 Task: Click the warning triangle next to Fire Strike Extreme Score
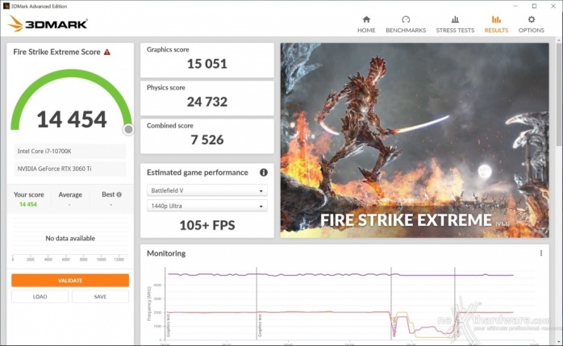(107, 52)
